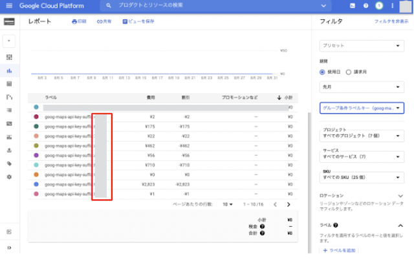Open rows per page dropdown showing 10
The height and width of the screenshot is (265, 414).
coord(228,204)
